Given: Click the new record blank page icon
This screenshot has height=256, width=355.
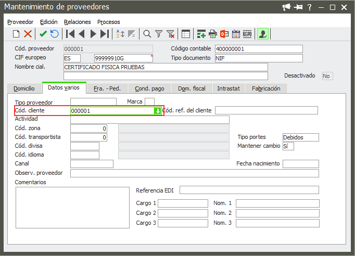Looking at the screenshot, I should point(16,34).
